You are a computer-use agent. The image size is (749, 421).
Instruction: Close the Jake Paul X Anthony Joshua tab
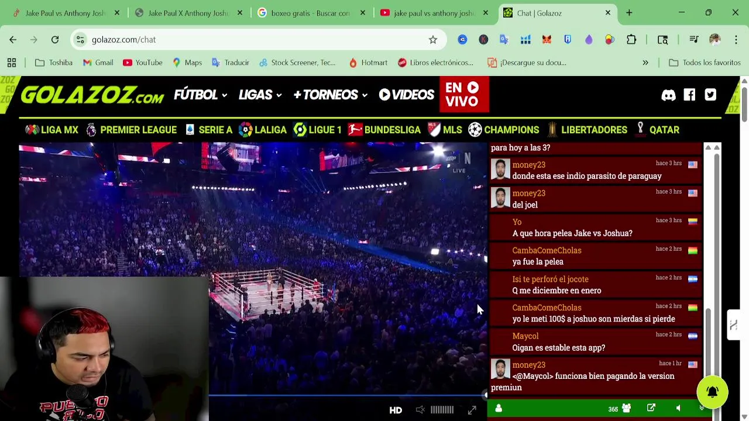coord(240,13)
